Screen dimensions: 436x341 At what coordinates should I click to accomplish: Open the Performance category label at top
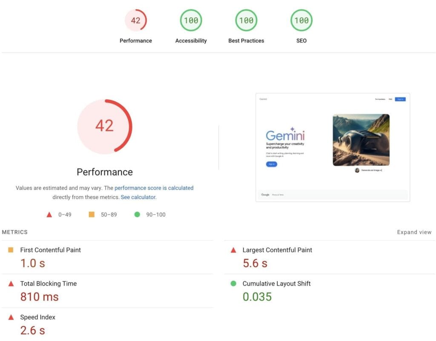pos(136,40)
